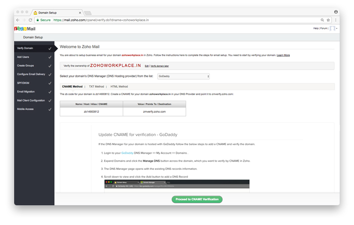The width and height of the screenshot is (354, 225).
Task: Click the Chrome profile icon
Action: 336,12
